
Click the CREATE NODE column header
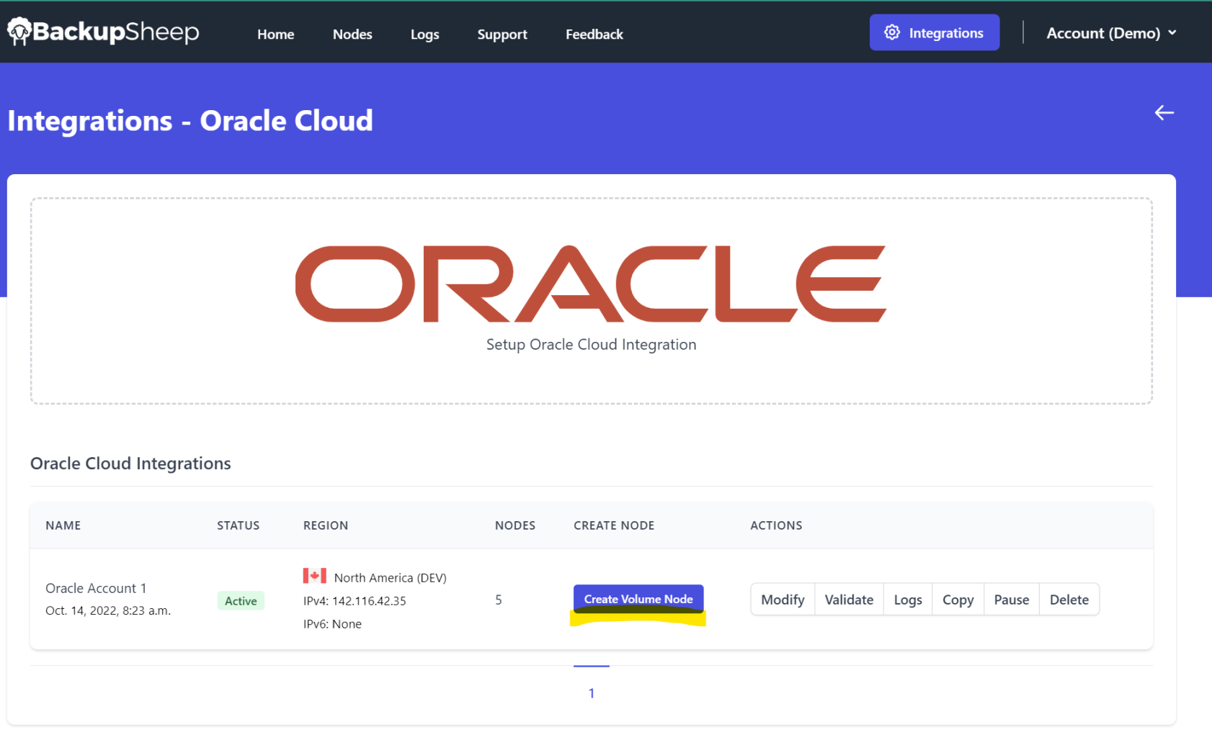(x=614, y=525)
